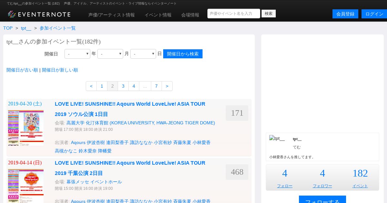Viewport: 387px width, 203px height.
Task: Open the 千葉公演 2日目 event title
Action: [130, 168]
